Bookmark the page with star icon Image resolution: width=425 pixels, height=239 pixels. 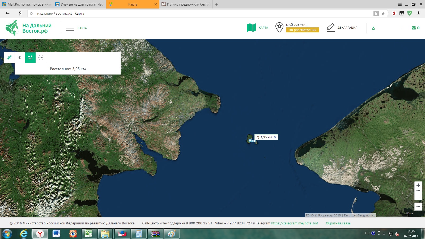383,13
